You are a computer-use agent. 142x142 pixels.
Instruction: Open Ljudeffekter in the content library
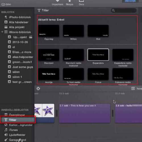[15, 135]
